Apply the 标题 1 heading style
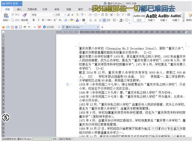 [x=151, y=18]
